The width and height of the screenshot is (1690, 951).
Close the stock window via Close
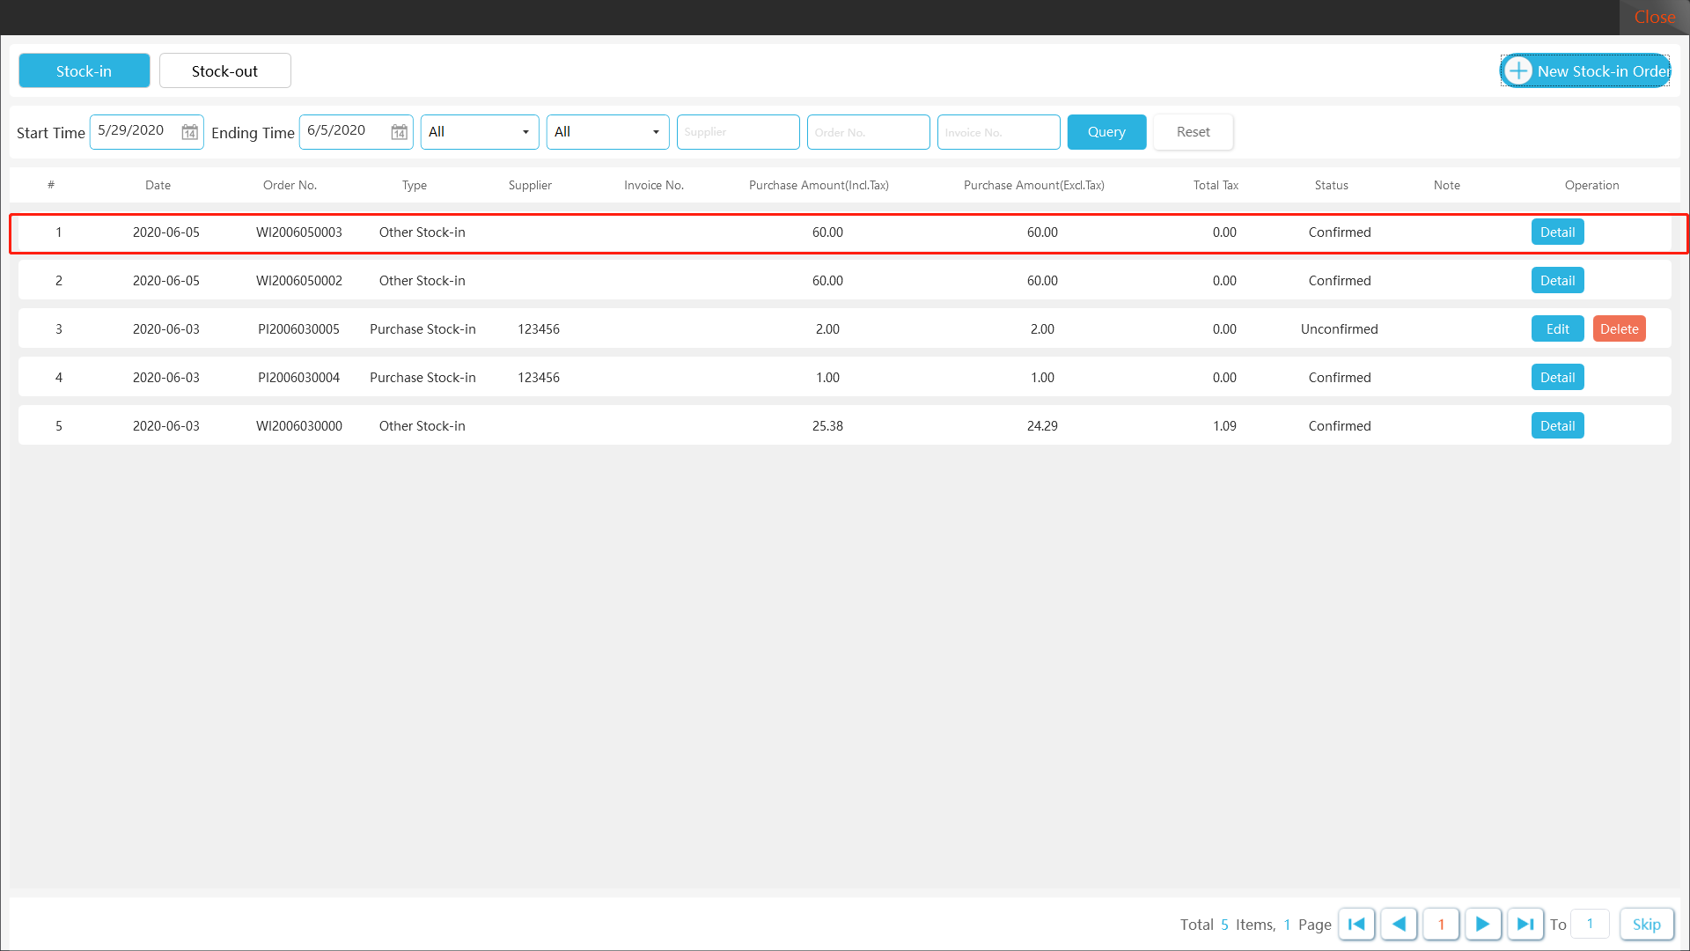[x=1654, y=17]
